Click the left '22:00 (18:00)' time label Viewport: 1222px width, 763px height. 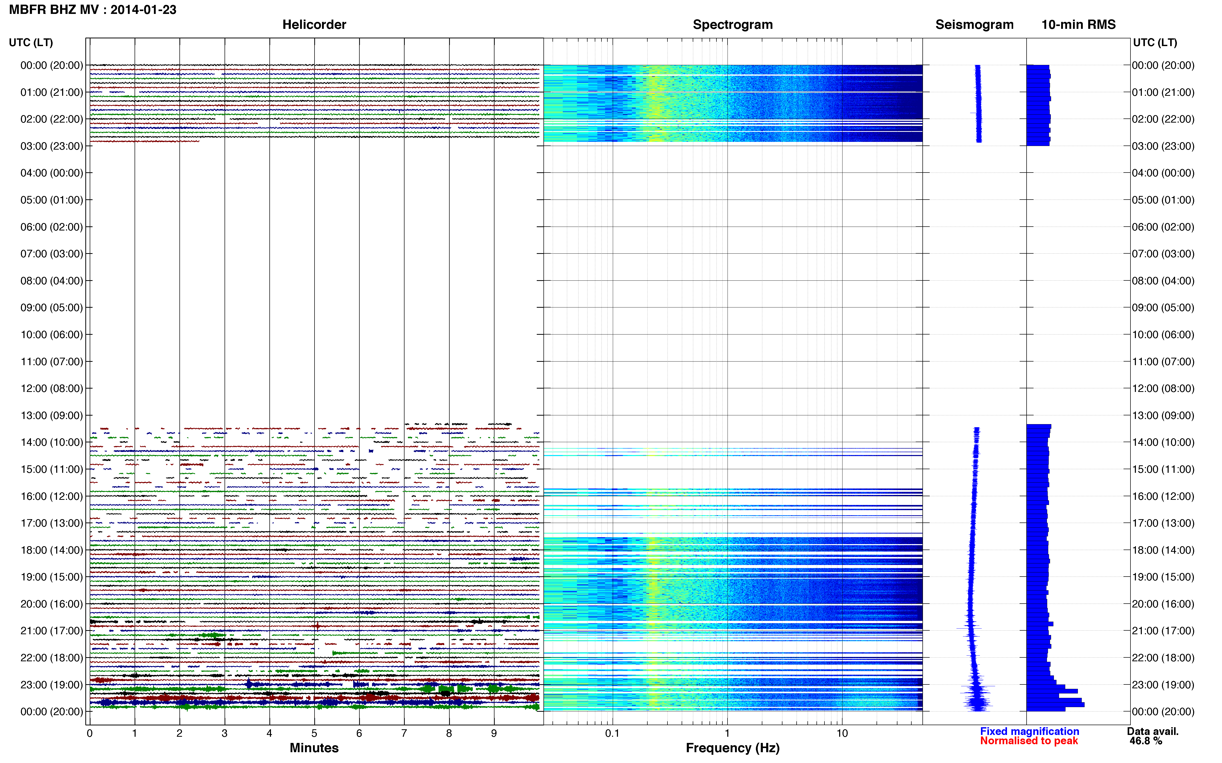52,658
